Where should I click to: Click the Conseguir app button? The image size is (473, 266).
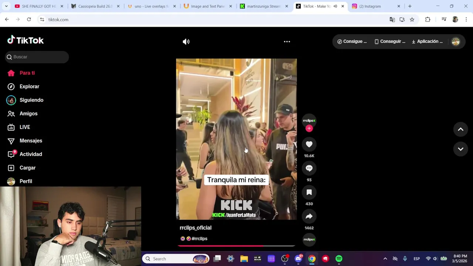[x=390, y=41]
